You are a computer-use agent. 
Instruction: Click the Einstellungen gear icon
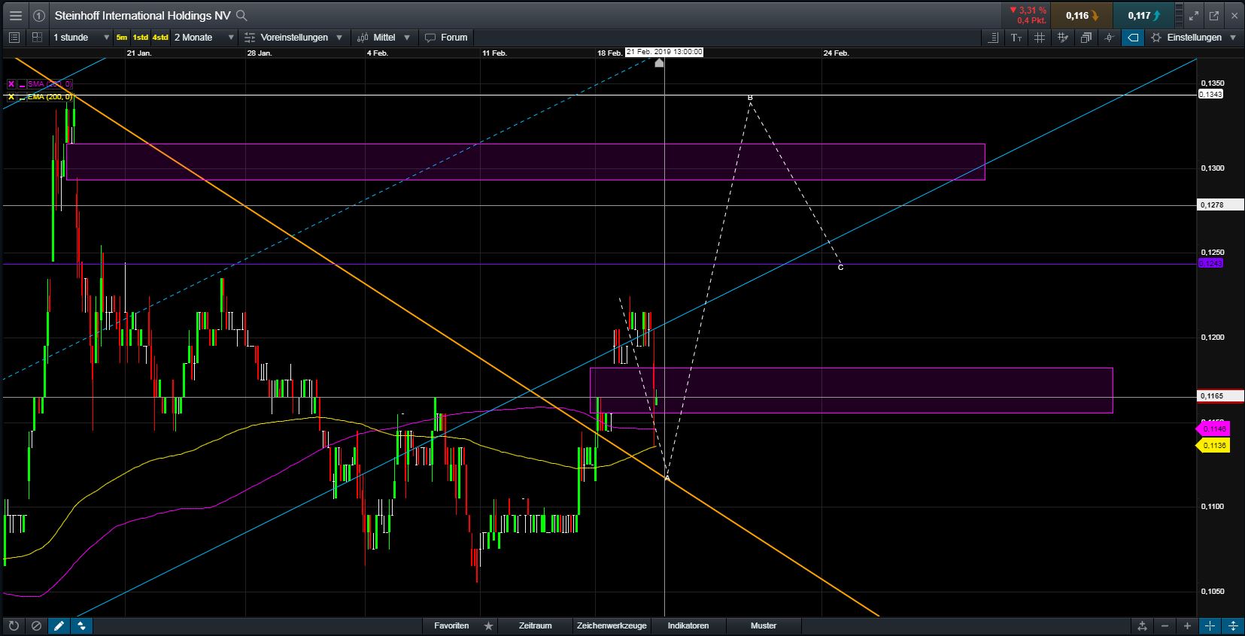click(x=1155, y=38)
